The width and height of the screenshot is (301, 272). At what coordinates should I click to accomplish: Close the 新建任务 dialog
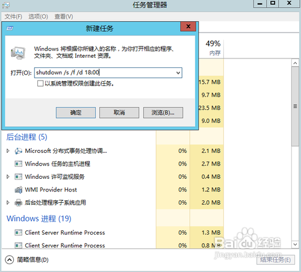188,26
